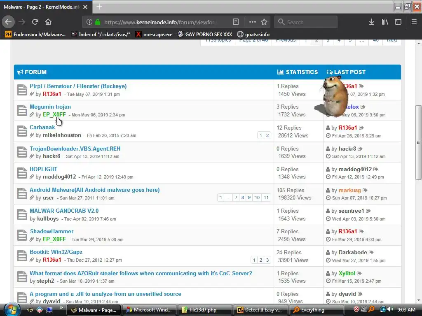This screenshot has width=422, height=316.
Task: Click the scrollbar down arrow
Action: (x=418, y=300)
